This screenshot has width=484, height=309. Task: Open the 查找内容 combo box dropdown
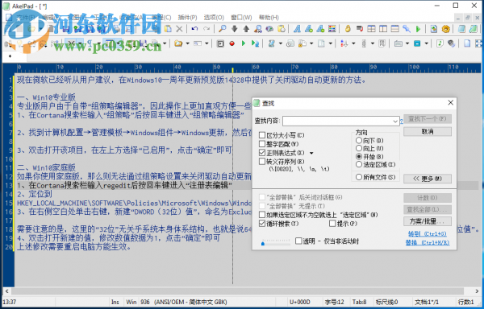(x=395, y=121)
